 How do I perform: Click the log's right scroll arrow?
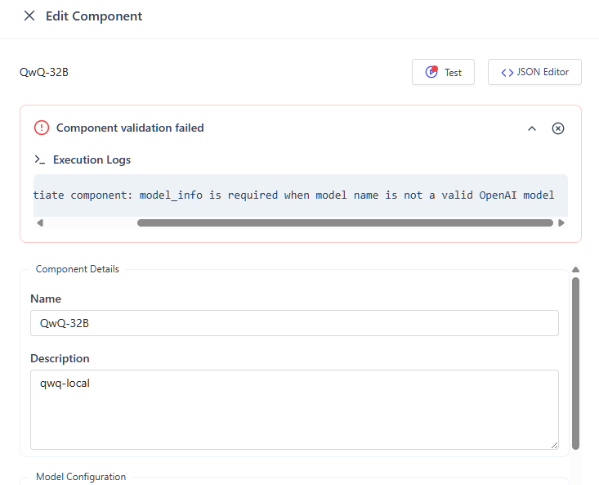(561, 222)
